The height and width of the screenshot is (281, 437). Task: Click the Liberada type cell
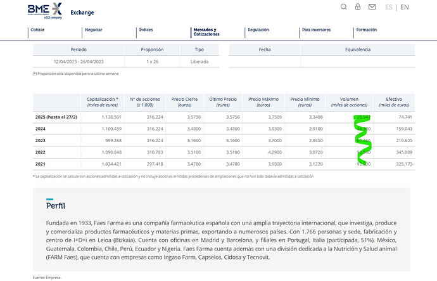(199, 62)
